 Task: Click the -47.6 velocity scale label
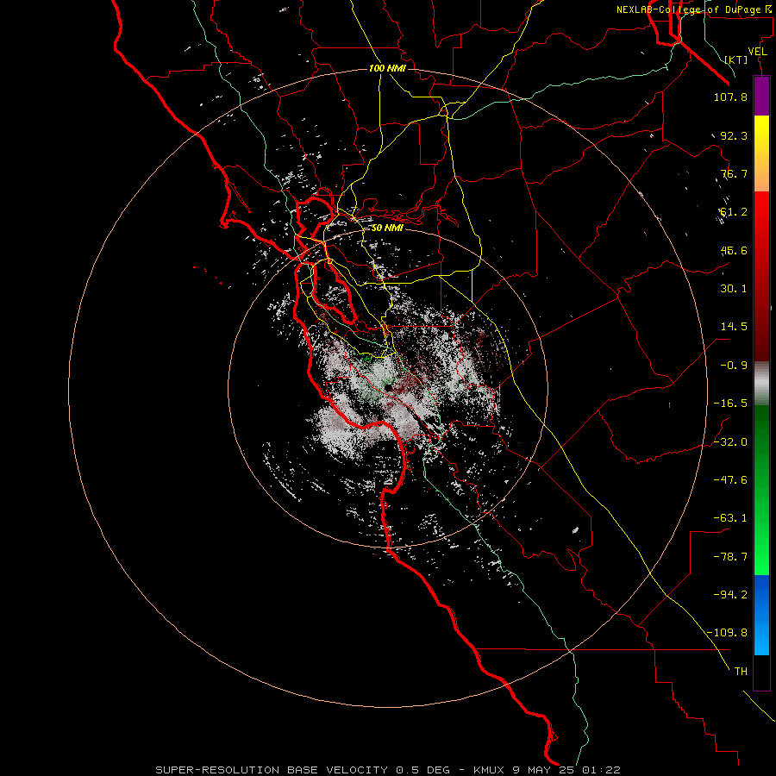(x=730, y=480)
